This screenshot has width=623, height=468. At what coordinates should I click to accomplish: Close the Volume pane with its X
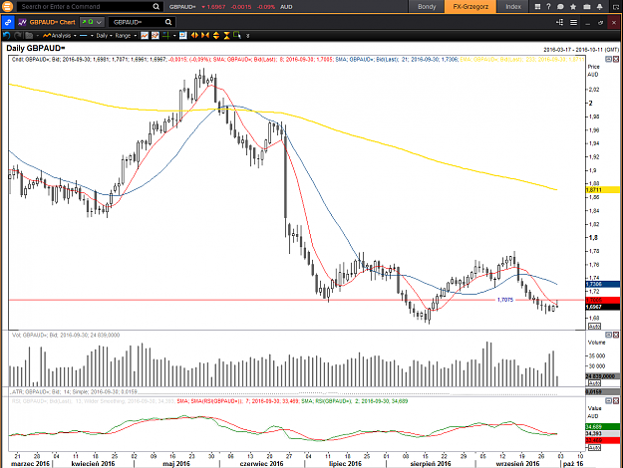(x=616, y=335)
